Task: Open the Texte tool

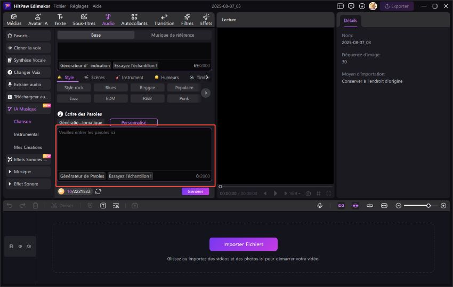Action: (60, 20)
